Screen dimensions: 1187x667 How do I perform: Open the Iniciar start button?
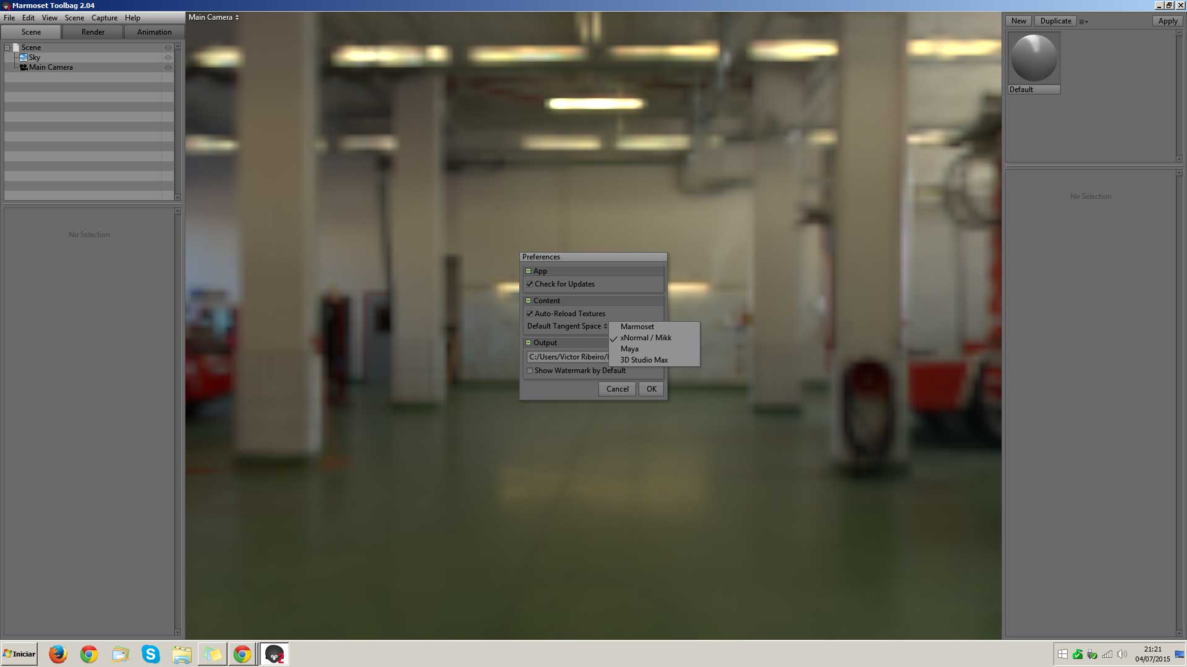click(19, 654)
